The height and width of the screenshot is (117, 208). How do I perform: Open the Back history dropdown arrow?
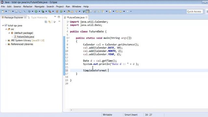click(124, 12)
